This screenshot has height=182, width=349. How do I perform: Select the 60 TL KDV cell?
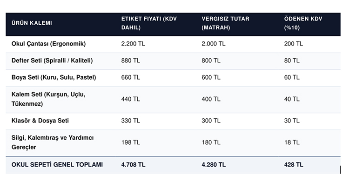coord(292,77)
